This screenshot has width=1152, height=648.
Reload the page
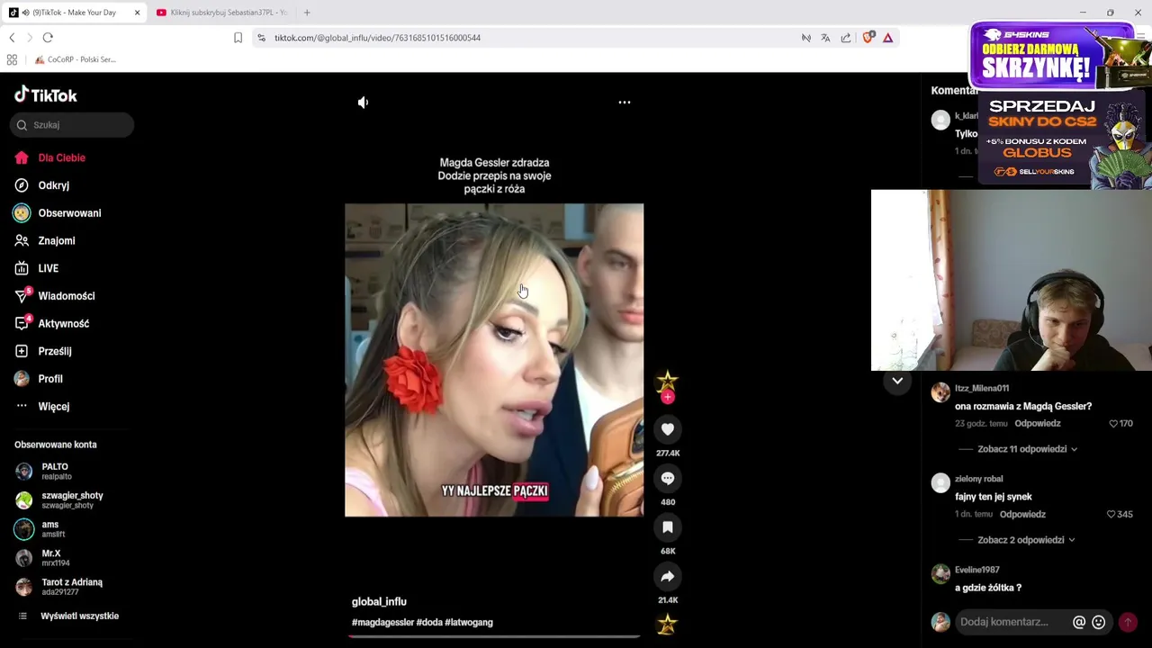pyautogui.click(x=48, y=38)
